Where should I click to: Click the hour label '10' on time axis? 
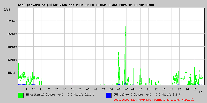pyautogui.click(x=141, y=89)
